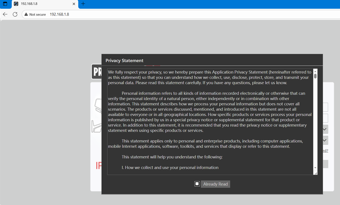Click the Privacy Statement dialog title
The height and width of the screenshot is (205, 340).
pyautogui.click(x=124, y=61)
